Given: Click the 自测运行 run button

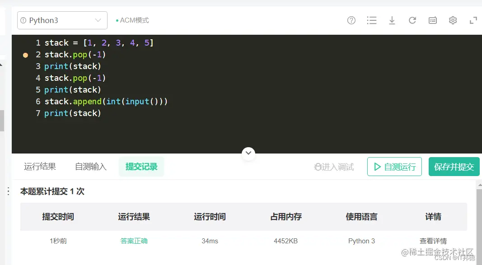Looking at the screenshot, I should (x=394, y=167).
